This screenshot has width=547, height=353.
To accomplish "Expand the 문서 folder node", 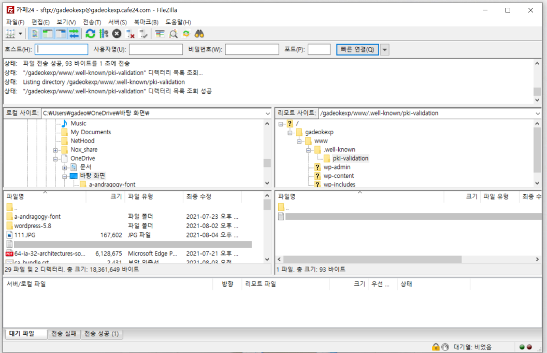I will tap(65, 167).
